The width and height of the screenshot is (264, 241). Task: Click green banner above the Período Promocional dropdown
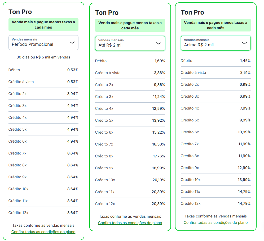pyautogui.click(x=43, y=25)
